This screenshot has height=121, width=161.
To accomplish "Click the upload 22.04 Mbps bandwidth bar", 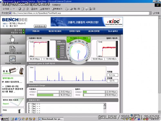I will pos(94,92).
